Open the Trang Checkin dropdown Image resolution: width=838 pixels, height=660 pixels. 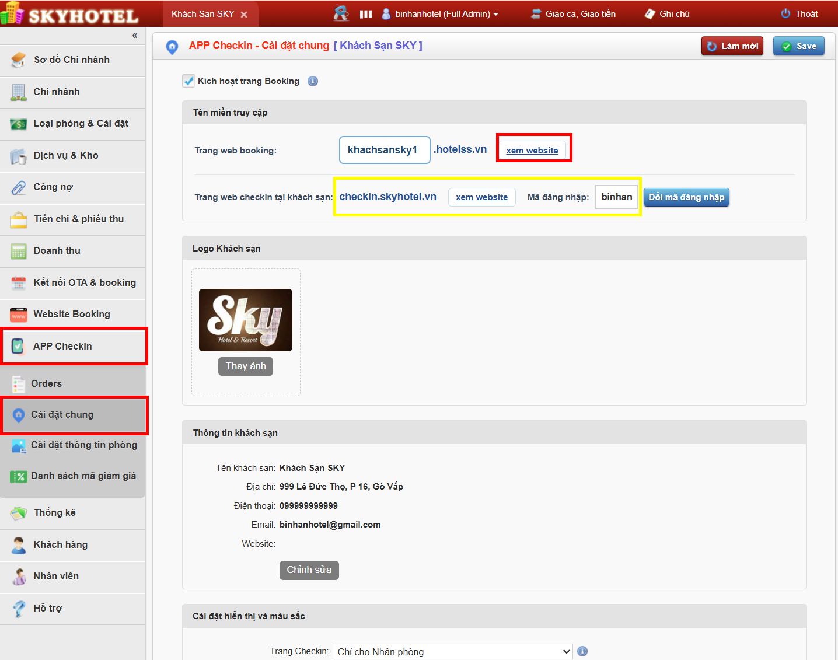pyautogui.click(x=453, y=652)
